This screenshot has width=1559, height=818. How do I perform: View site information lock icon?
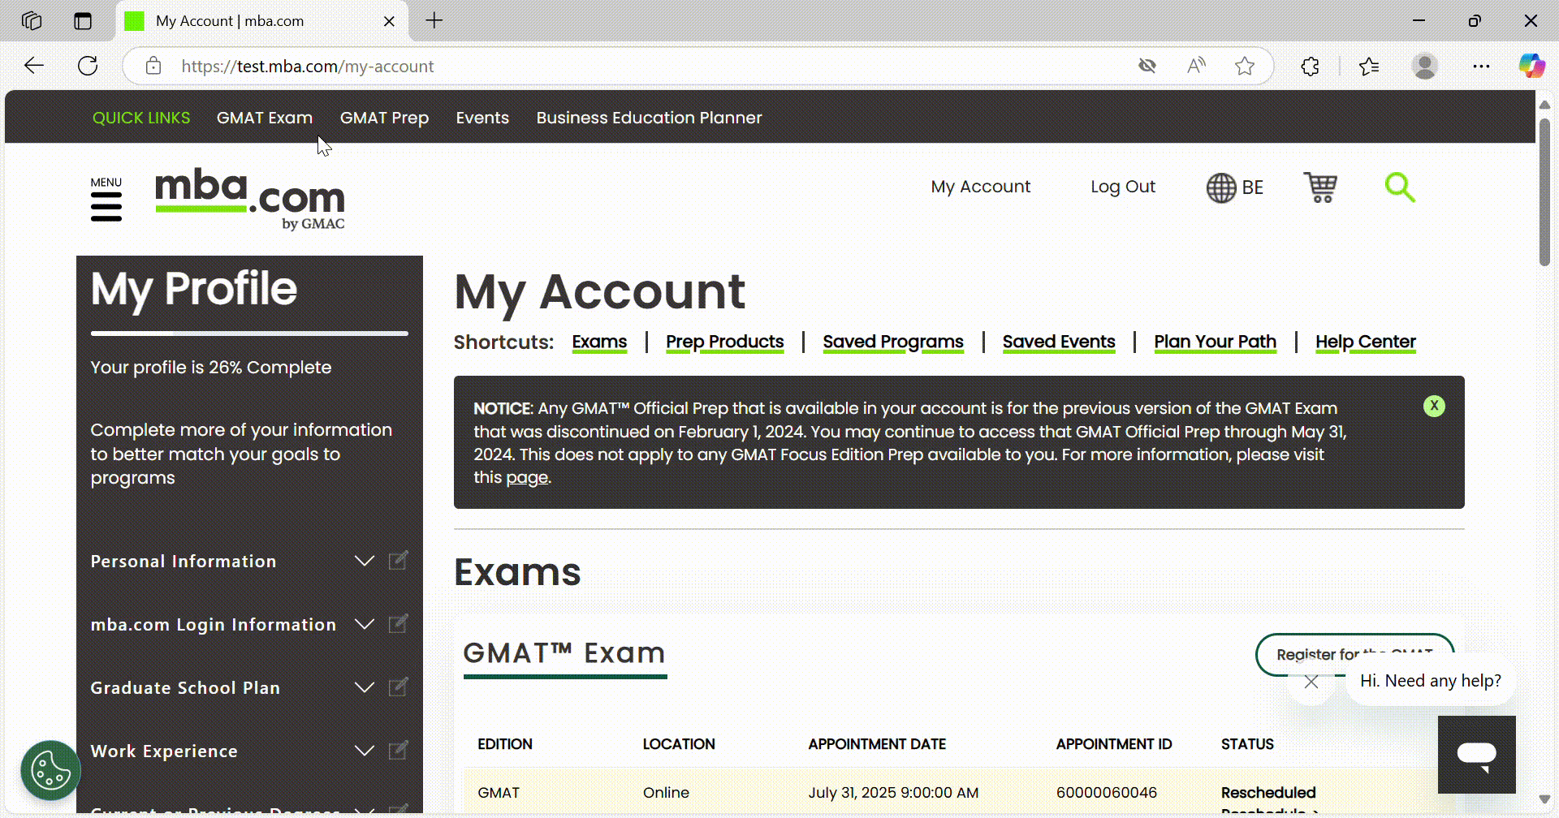153,67
